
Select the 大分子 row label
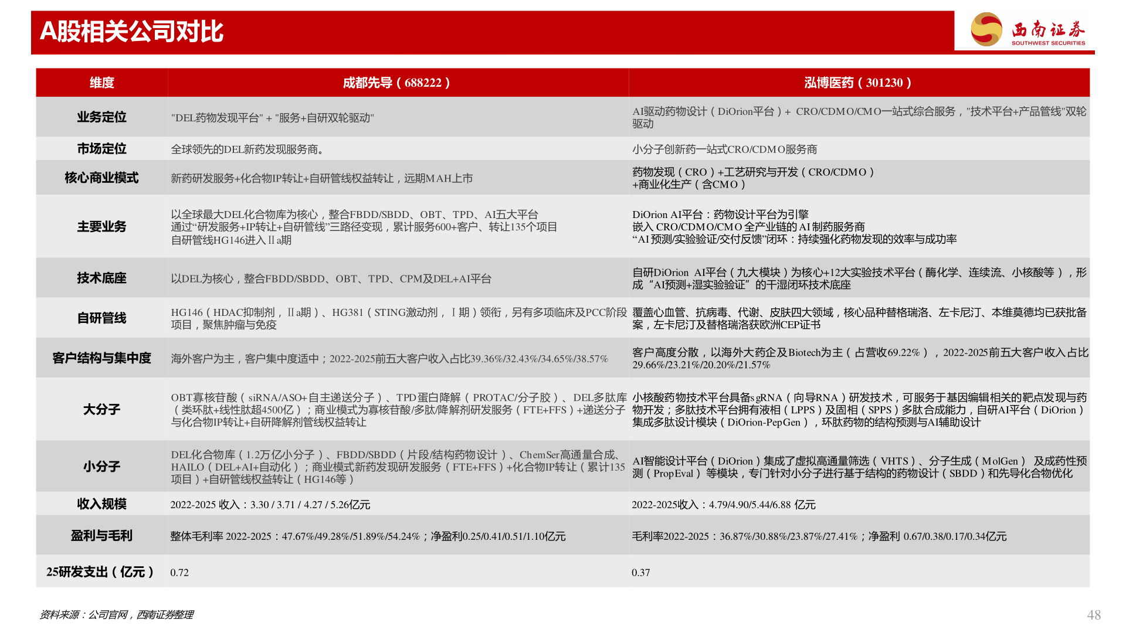point(101,410)
